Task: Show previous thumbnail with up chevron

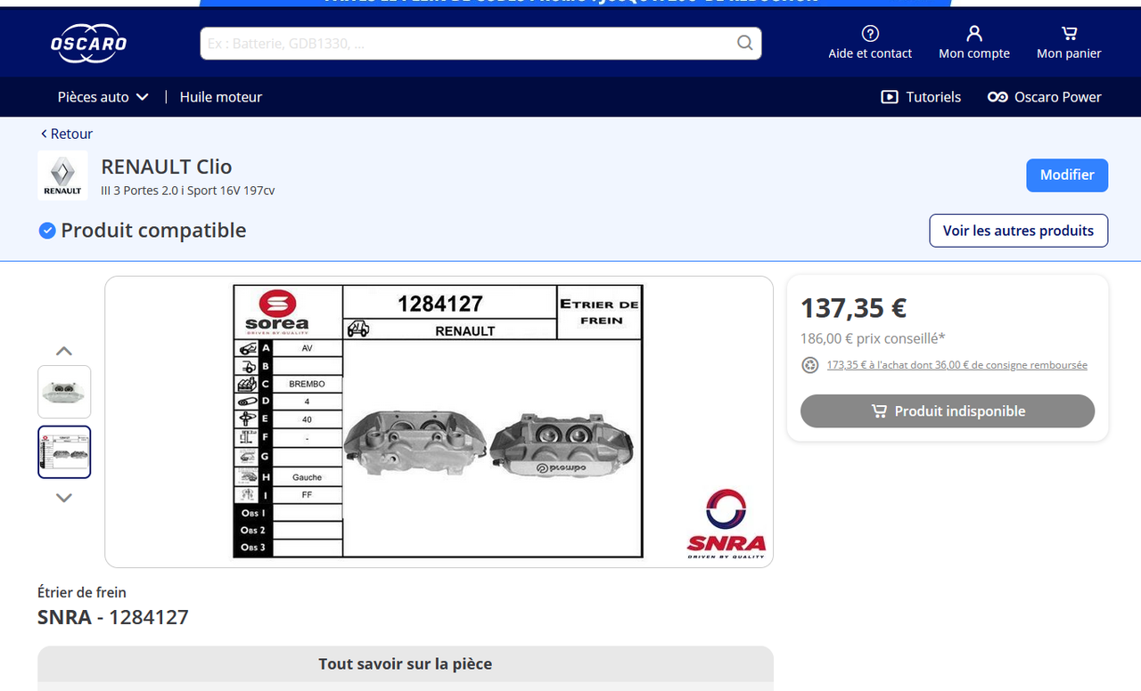Action: point(64,351)
